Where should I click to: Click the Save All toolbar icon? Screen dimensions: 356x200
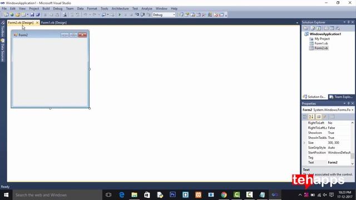38,15
